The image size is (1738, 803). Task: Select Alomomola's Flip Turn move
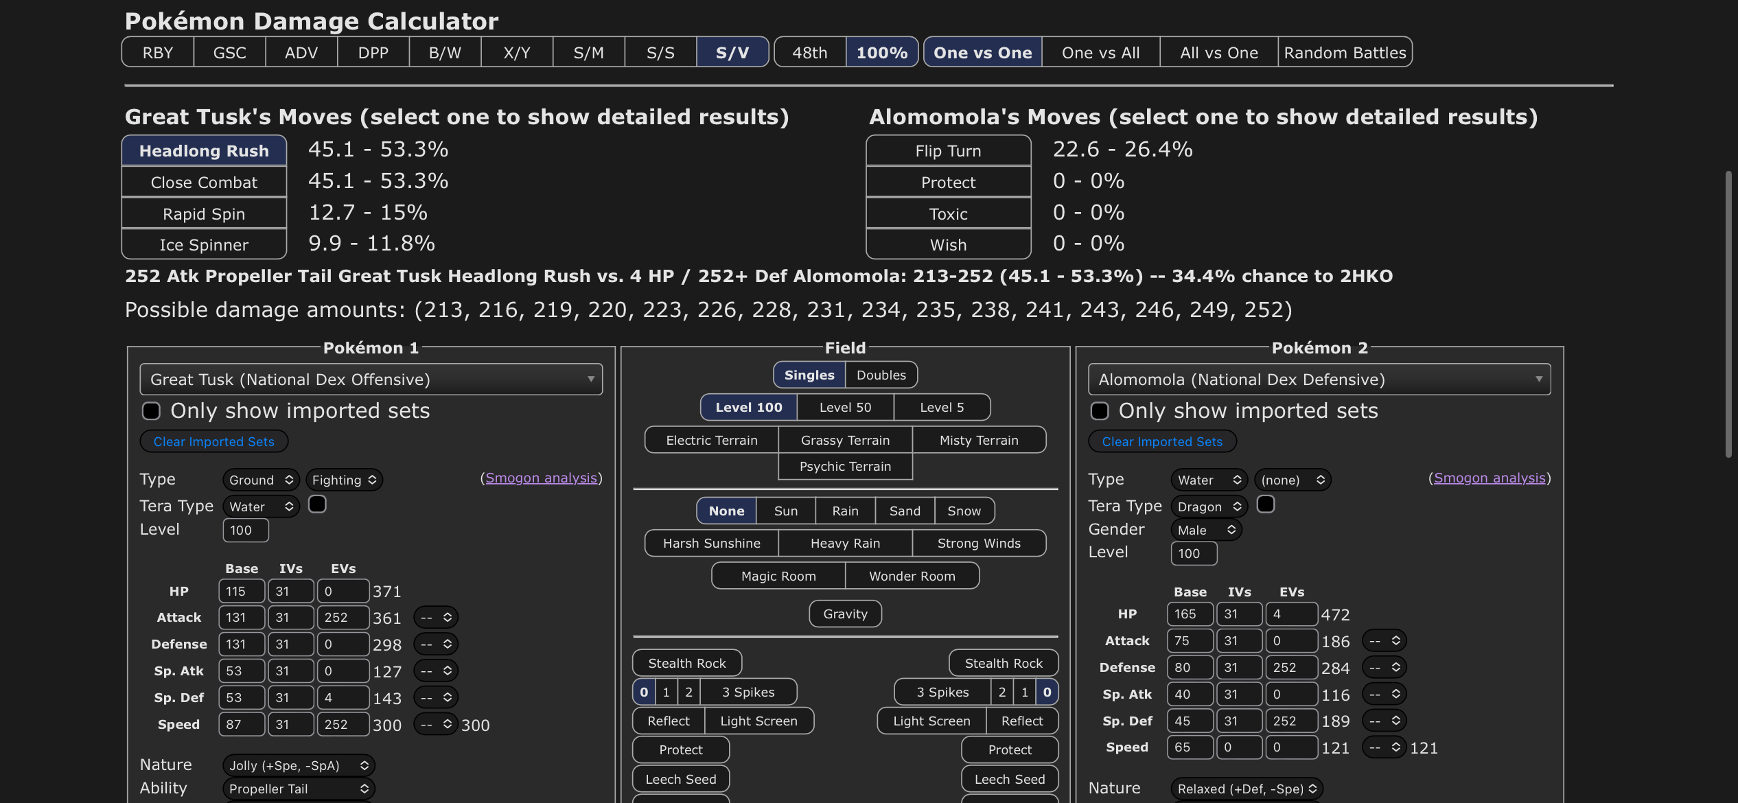[948, 150]
